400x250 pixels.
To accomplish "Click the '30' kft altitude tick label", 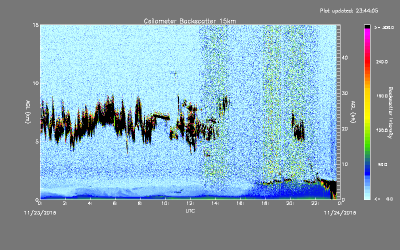I will point(344,93).
